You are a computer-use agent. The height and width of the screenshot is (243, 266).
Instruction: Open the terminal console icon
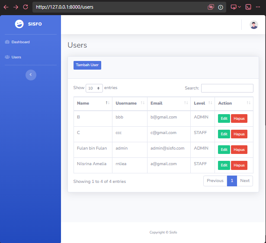248,7
